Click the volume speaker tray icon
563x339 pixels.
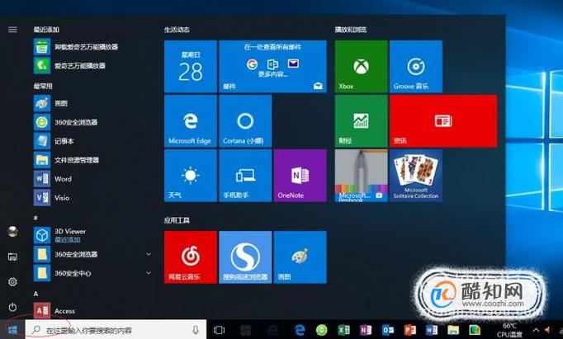(x=549, y=330)
